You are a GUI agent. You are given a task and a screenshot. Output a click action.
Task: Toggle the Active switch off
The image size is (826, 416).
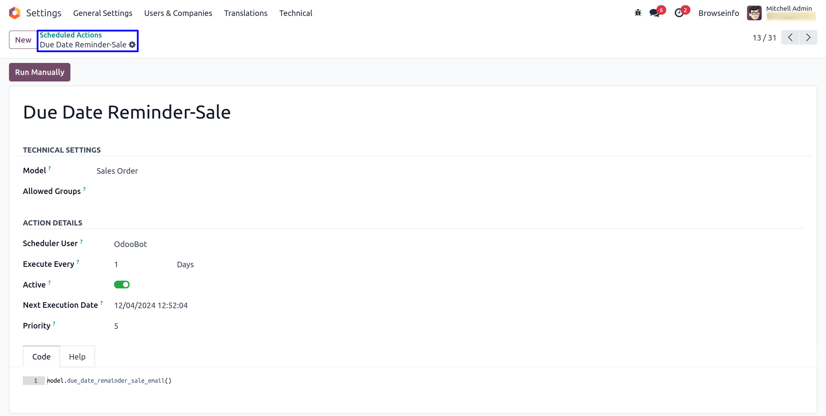pos(122,285)
